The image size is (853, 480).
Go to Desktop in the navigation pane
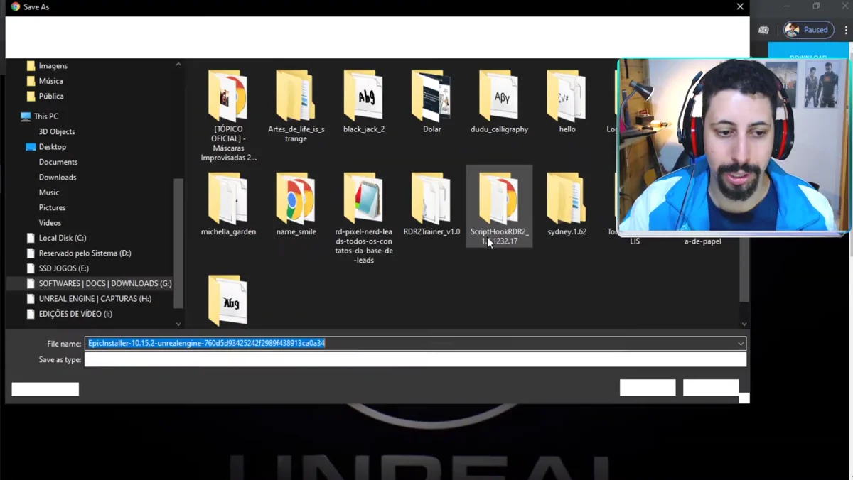pyautogui.click(x=52, y=147)
